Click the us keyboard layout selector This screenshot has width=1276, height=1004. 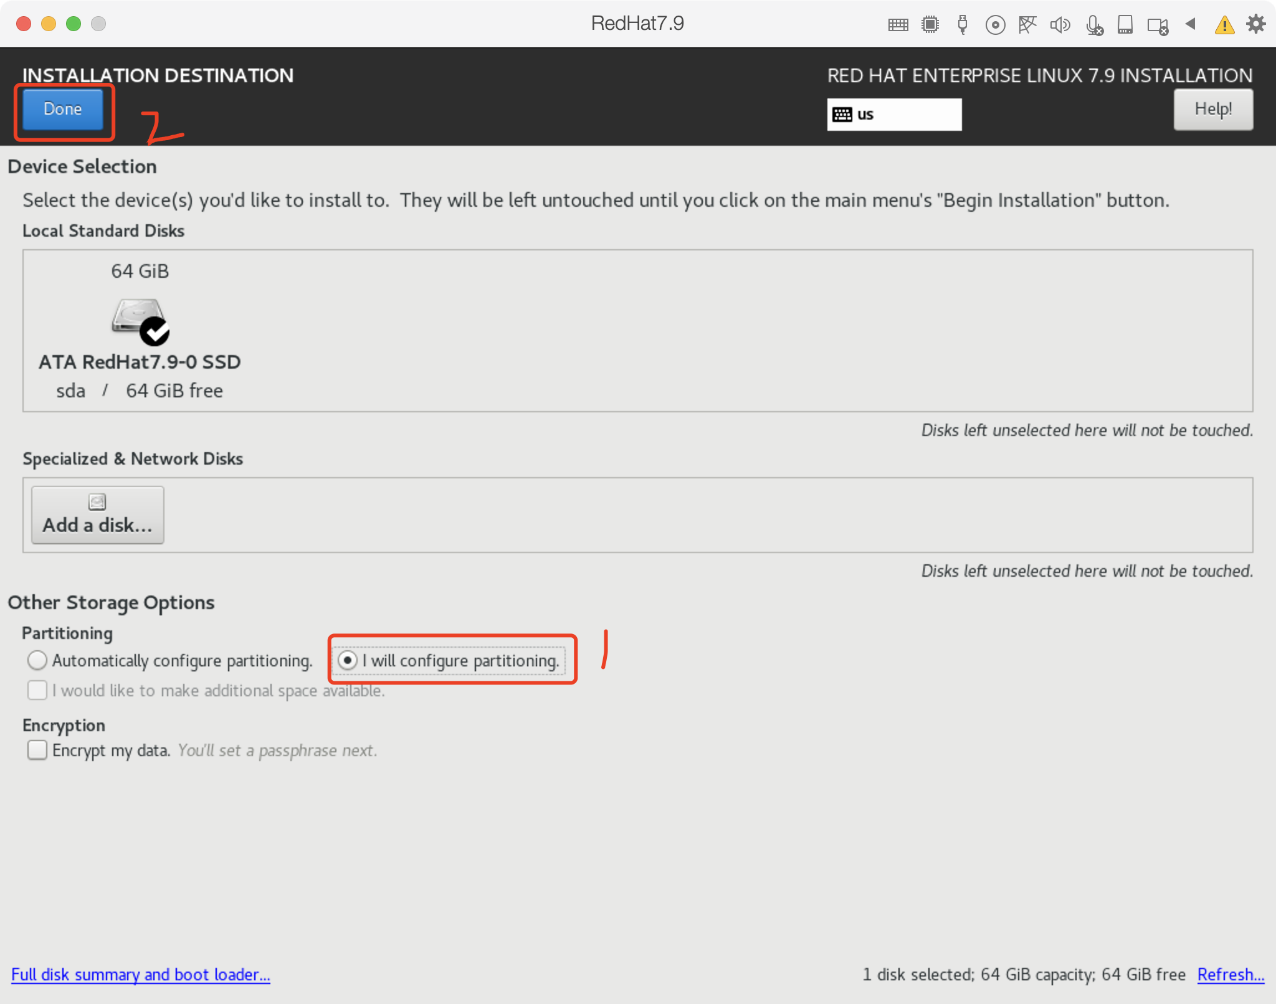pyautogui.click(x=893, y=115)
